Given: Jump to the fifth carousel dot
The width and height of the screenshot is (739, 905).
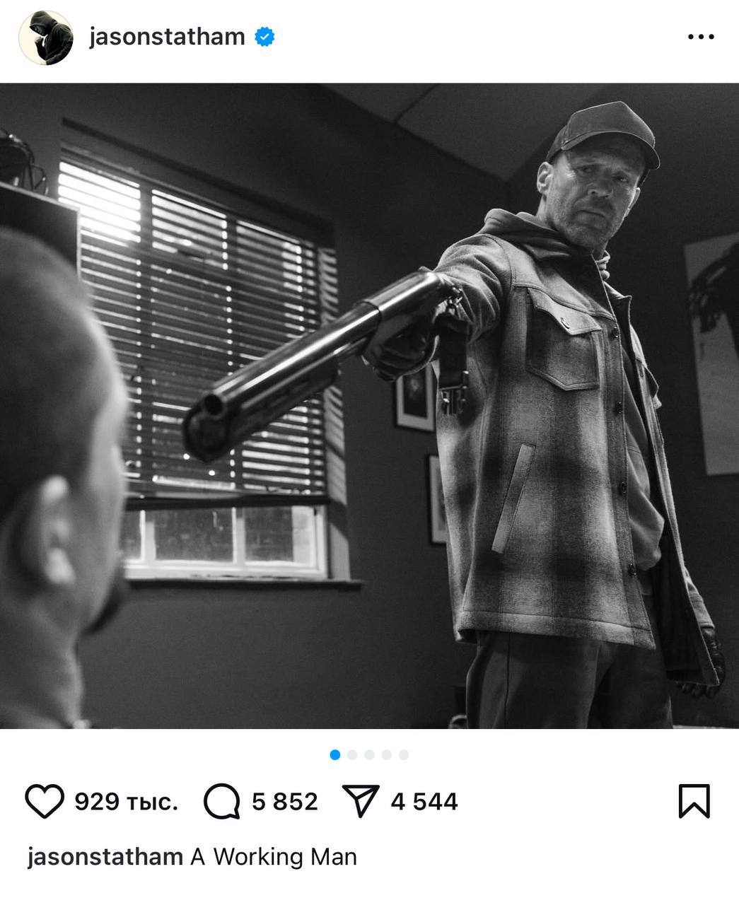Looking at the screenshot, I should (404, 754).
